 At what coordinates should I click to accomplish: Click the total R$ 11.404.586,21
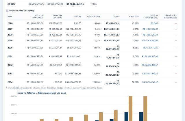[x=113, y=56]
